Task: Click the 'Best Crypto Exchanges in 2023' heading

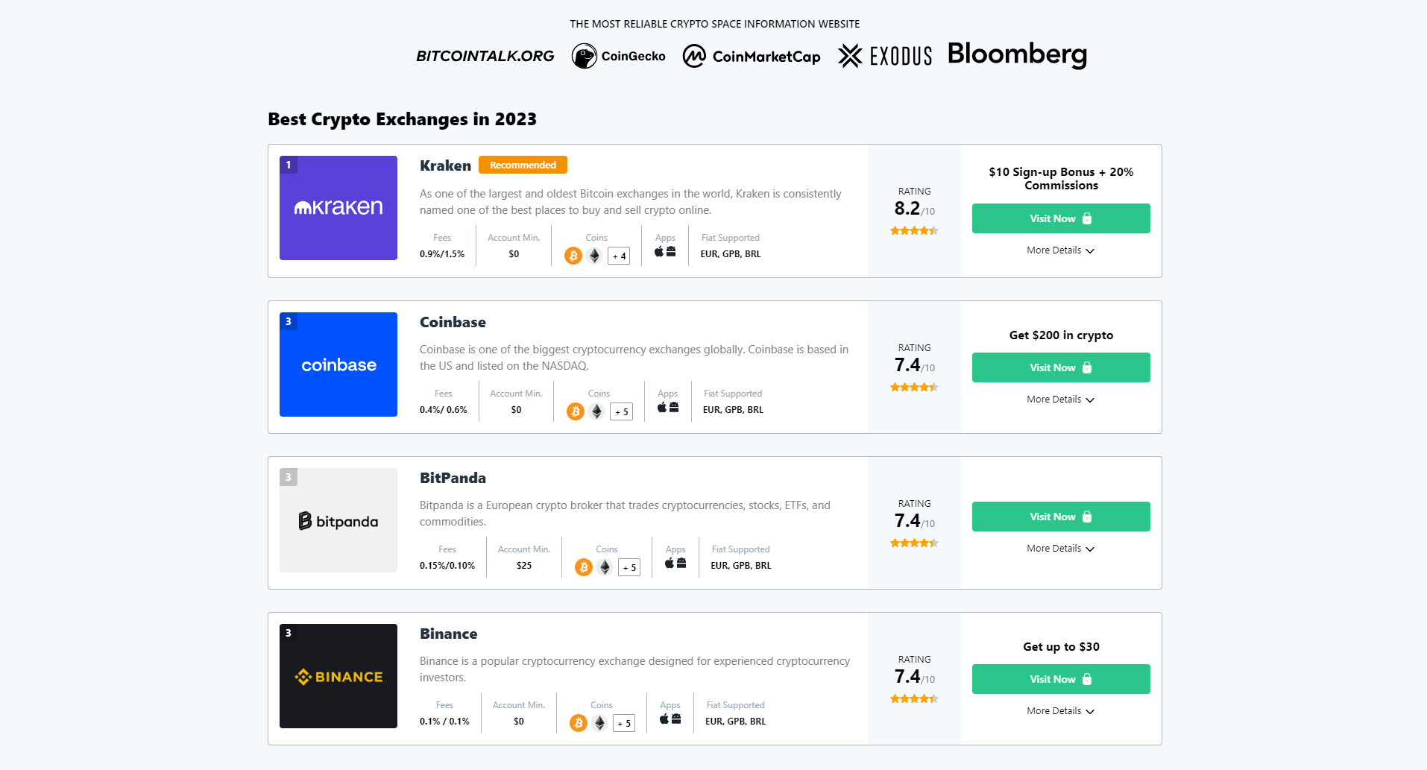Action: [403, 119]
